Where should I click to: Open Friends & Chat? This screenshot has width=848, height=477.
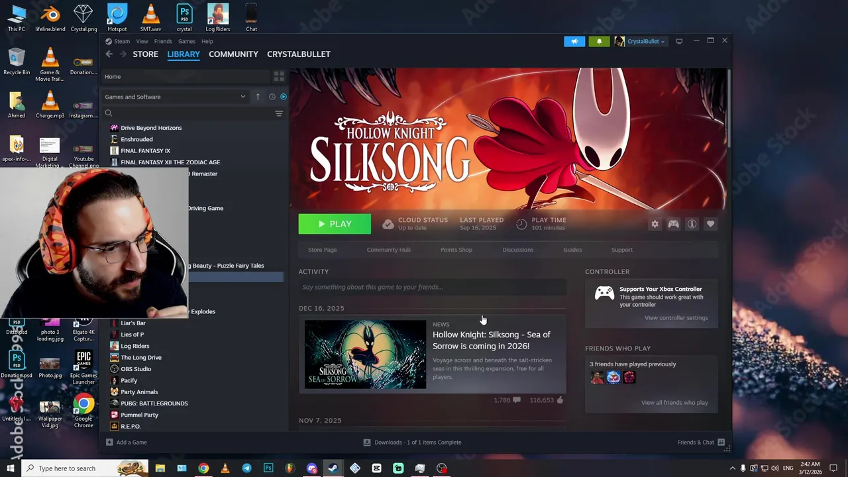point(701,443)
